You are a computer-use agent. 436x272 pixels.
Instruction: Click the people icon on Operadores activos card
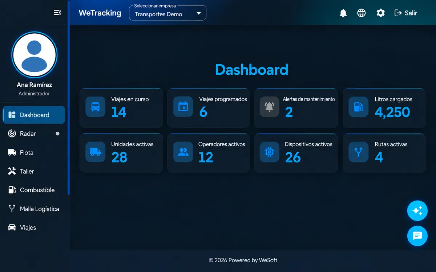pos(183,152)
